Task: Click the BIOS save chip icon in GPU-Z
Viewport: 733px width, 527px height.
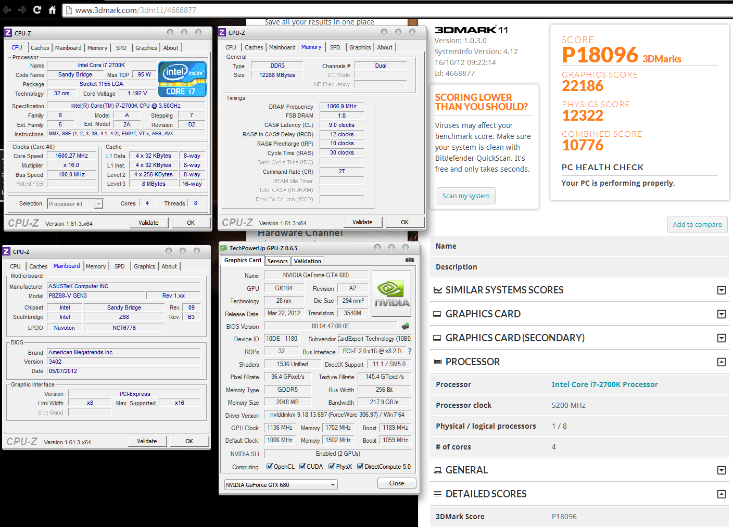Action: (406, 326)
